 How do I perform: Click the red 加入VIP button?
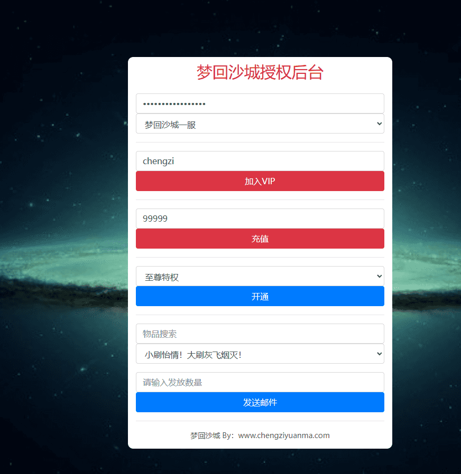pos(260,181)
